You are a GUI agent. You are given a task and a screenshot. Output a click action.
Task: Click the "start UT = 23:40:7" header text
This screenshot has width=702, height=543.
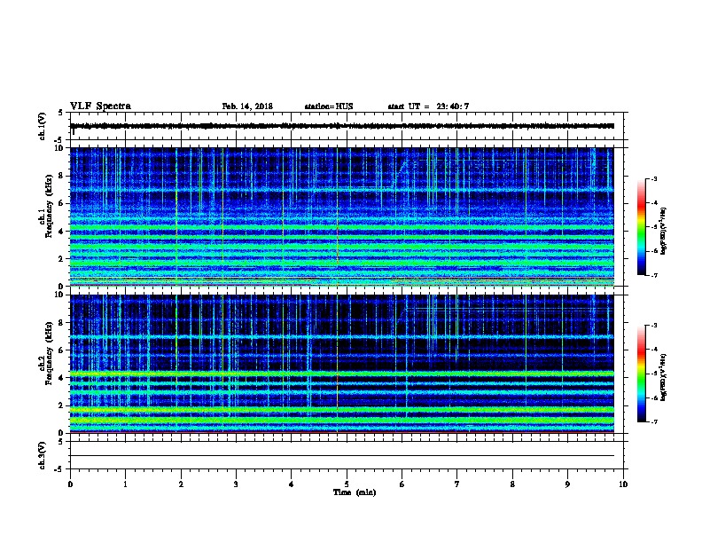coord(428,106)
